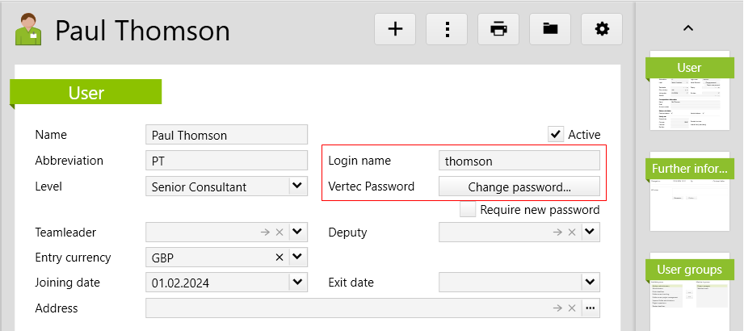Image resolution: width=744 pixels, height=331 pixels.
Task: Clear the Entry currency value with X
Action: (280, 258)
